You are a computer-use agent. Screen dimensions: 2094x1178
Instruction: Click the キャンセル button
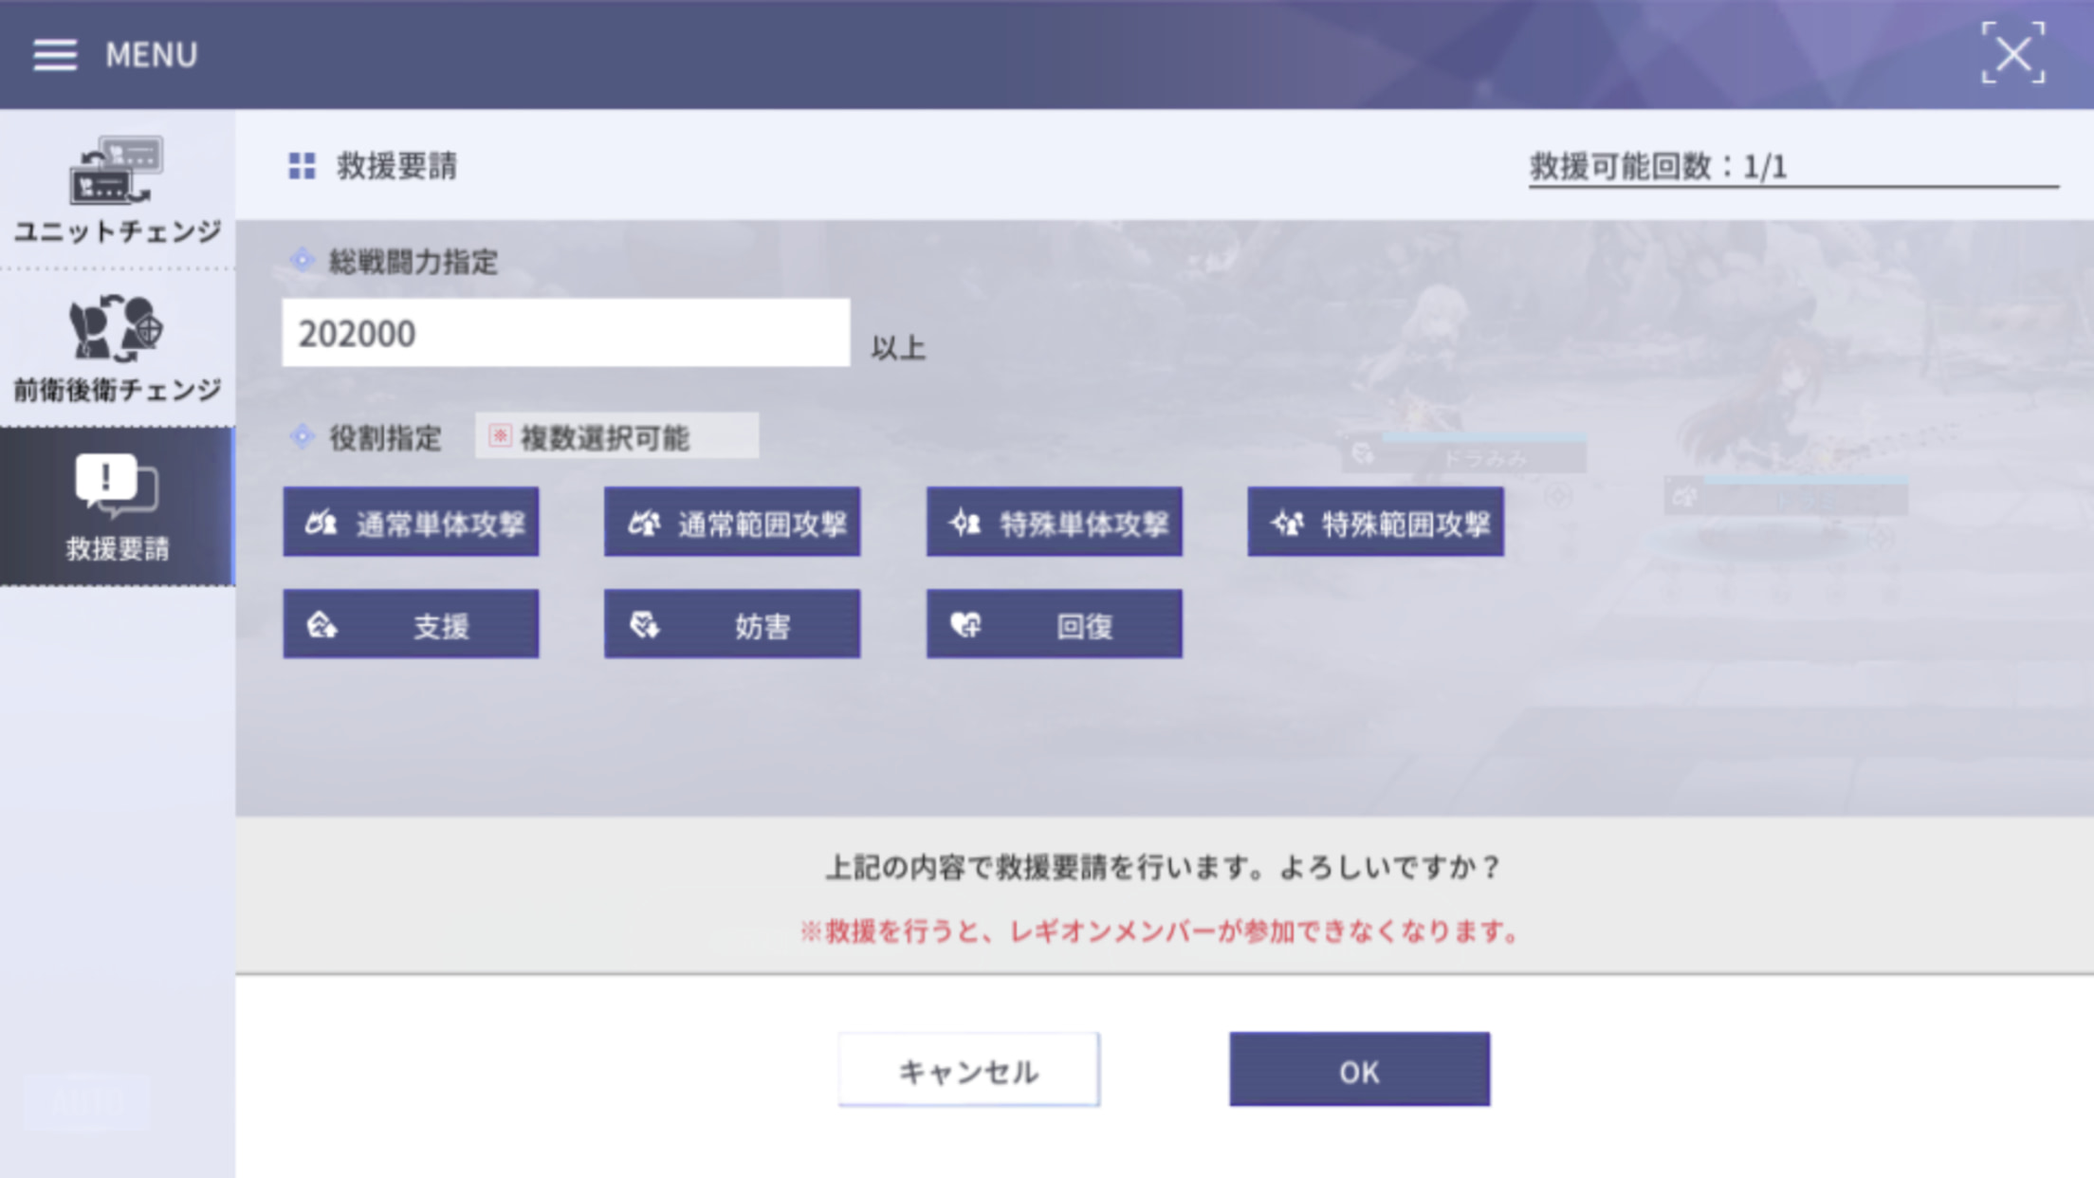coord(969,1070)
